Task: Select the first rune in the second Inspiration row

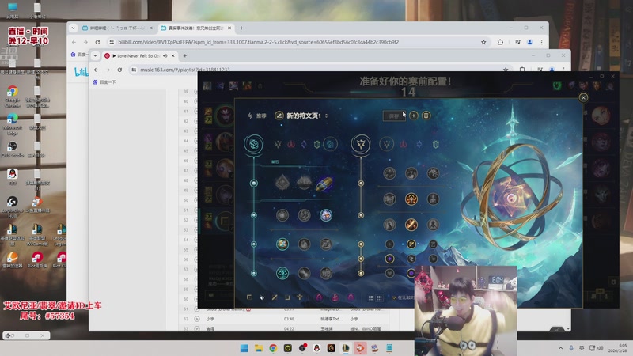Action: (282, 215)
